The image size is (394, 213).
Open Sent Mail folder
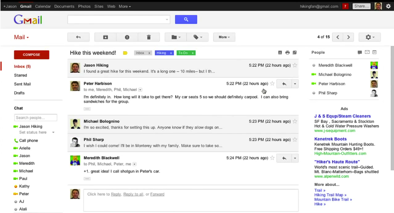(x=22, y=84)
